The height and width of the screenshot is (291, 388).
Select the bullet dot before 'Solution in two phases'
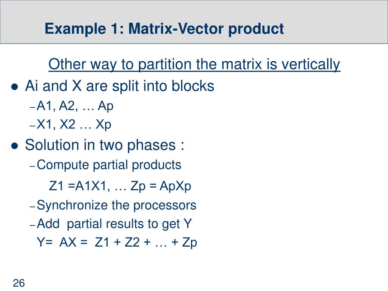(15, 146)
